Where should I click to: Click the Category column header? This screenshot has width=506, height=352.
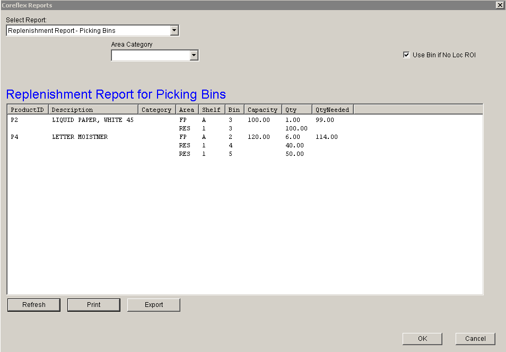(x=157, y=110)
